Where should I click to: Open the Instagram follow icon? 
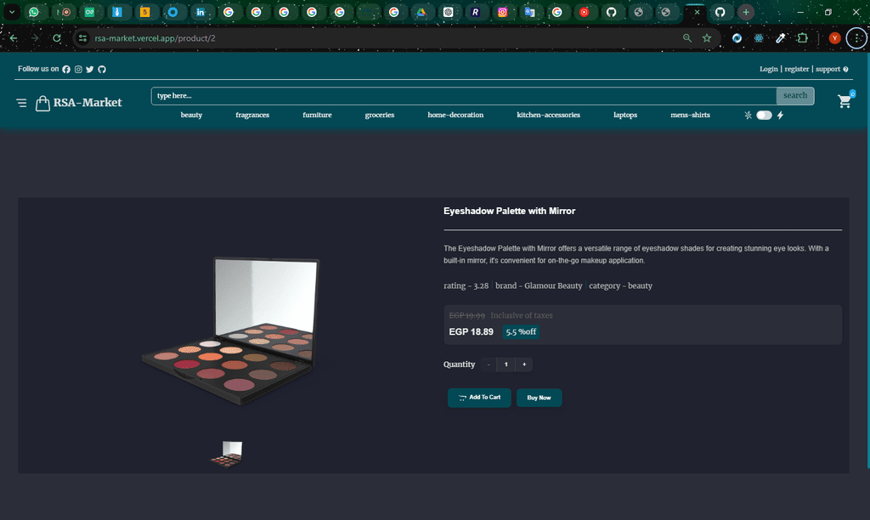(78, 70)
